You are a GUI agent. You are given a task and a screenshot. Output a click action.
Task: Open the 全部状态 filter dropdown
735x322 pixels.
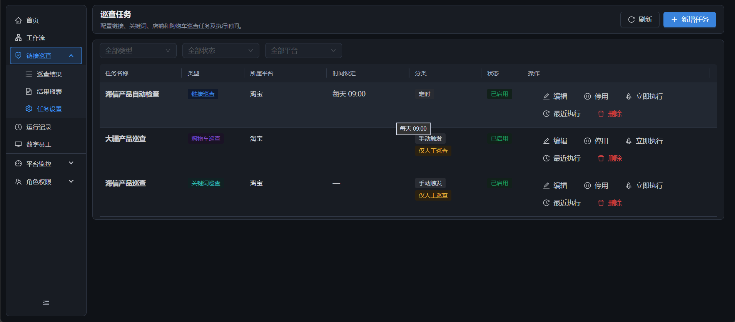[x=221, y=51]
